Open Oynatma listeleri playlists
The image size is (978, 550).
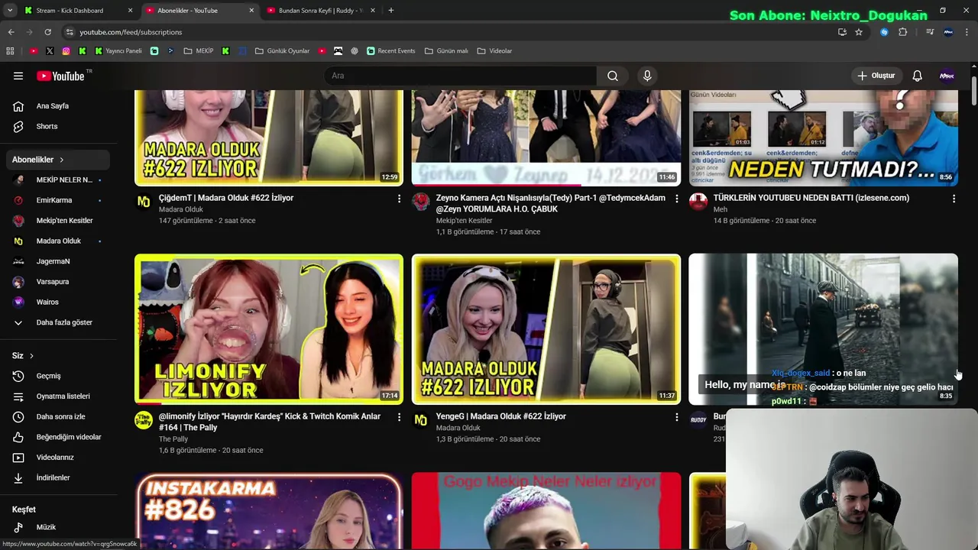click(60, 396)
